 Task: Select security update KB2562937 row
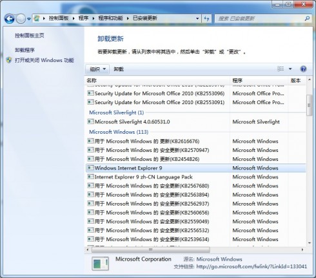(195, 204)
